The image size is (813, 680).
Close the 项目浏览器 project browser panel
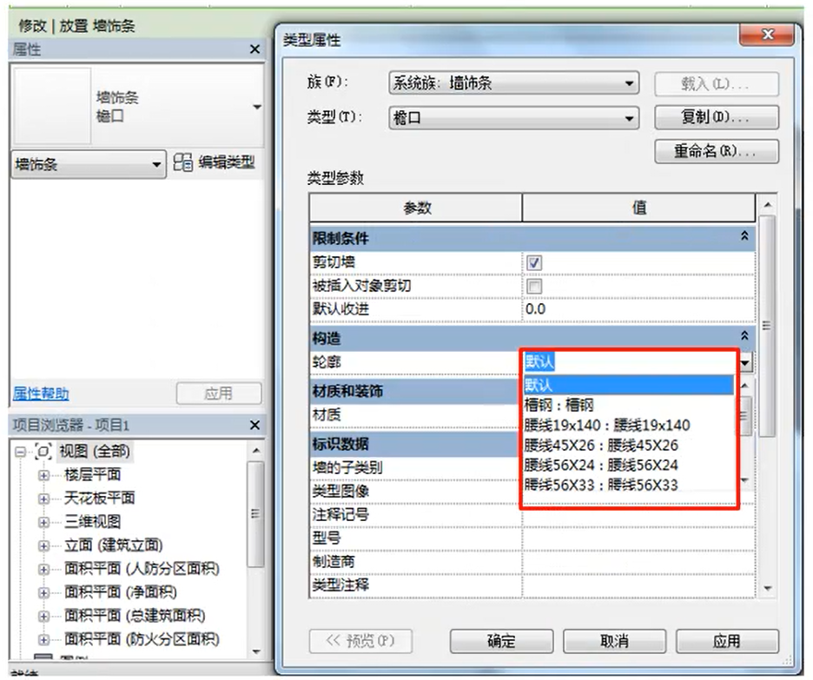(x=254, y=426)
